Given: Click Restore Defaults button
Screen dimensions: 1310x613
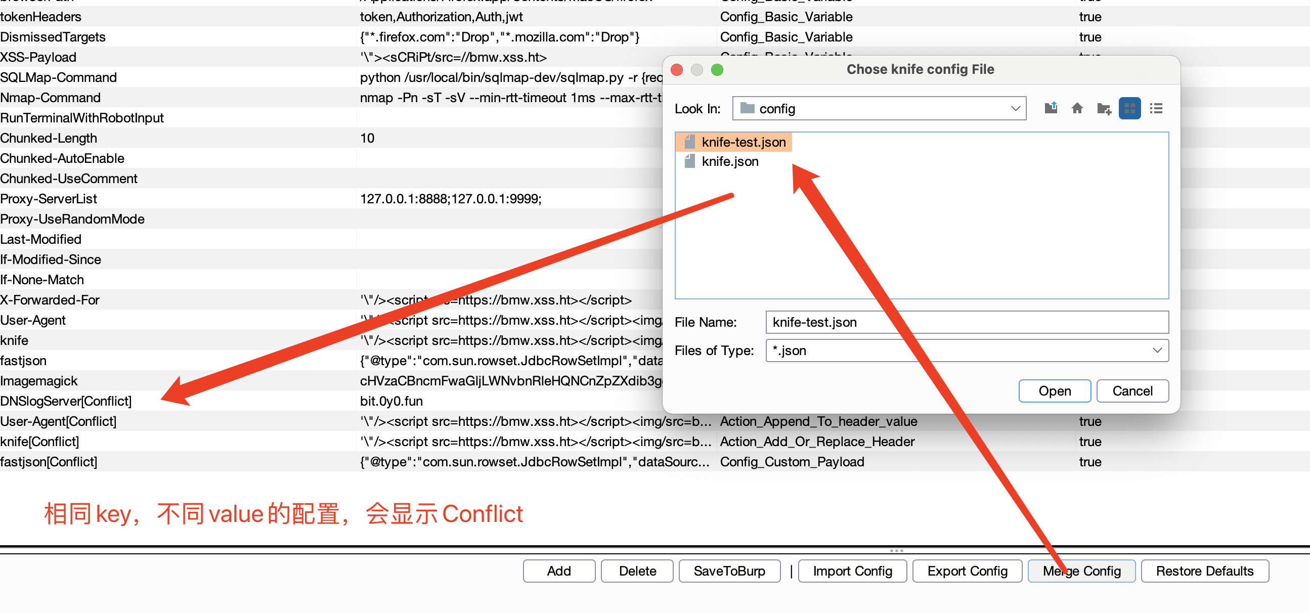Looking at the screenshot, I should (1204, 571).
